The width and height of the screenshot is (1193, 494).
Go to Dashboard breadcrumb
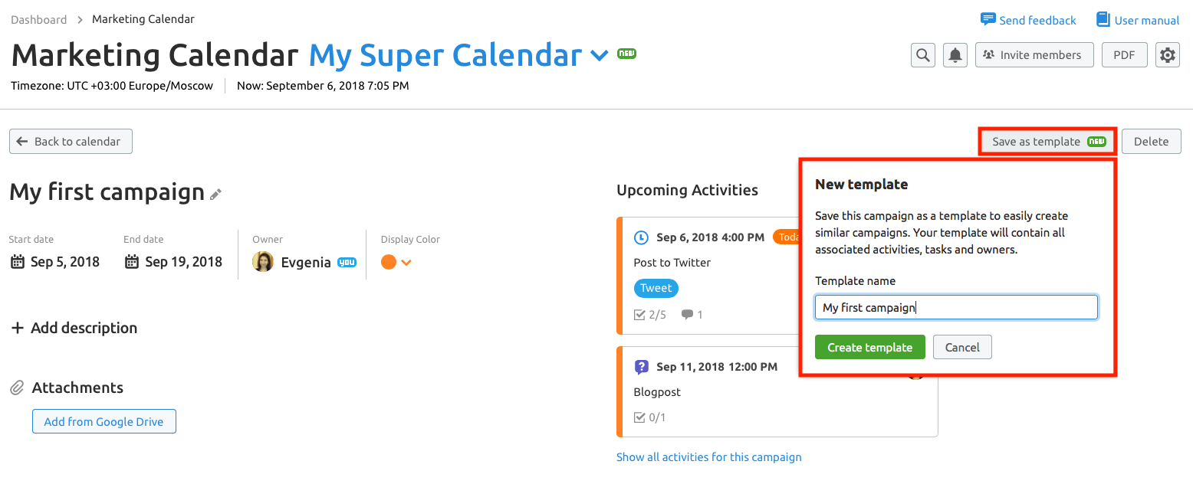(38, 19)
